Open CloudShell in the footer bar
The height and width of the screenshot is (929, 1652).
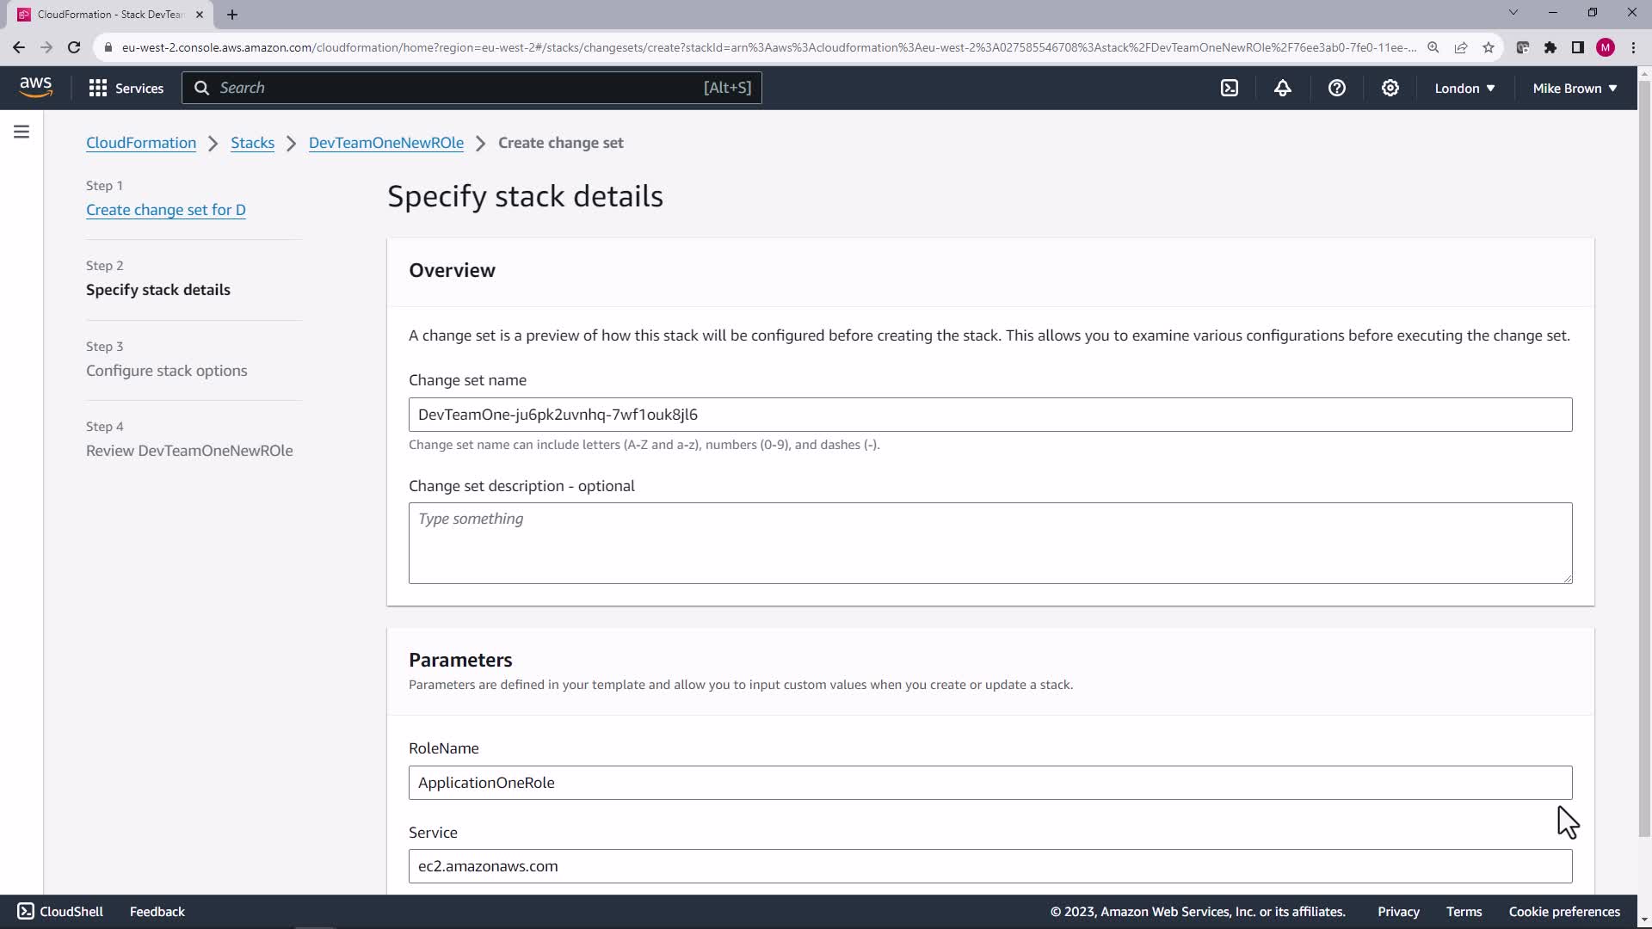click(x=60, y=911)
